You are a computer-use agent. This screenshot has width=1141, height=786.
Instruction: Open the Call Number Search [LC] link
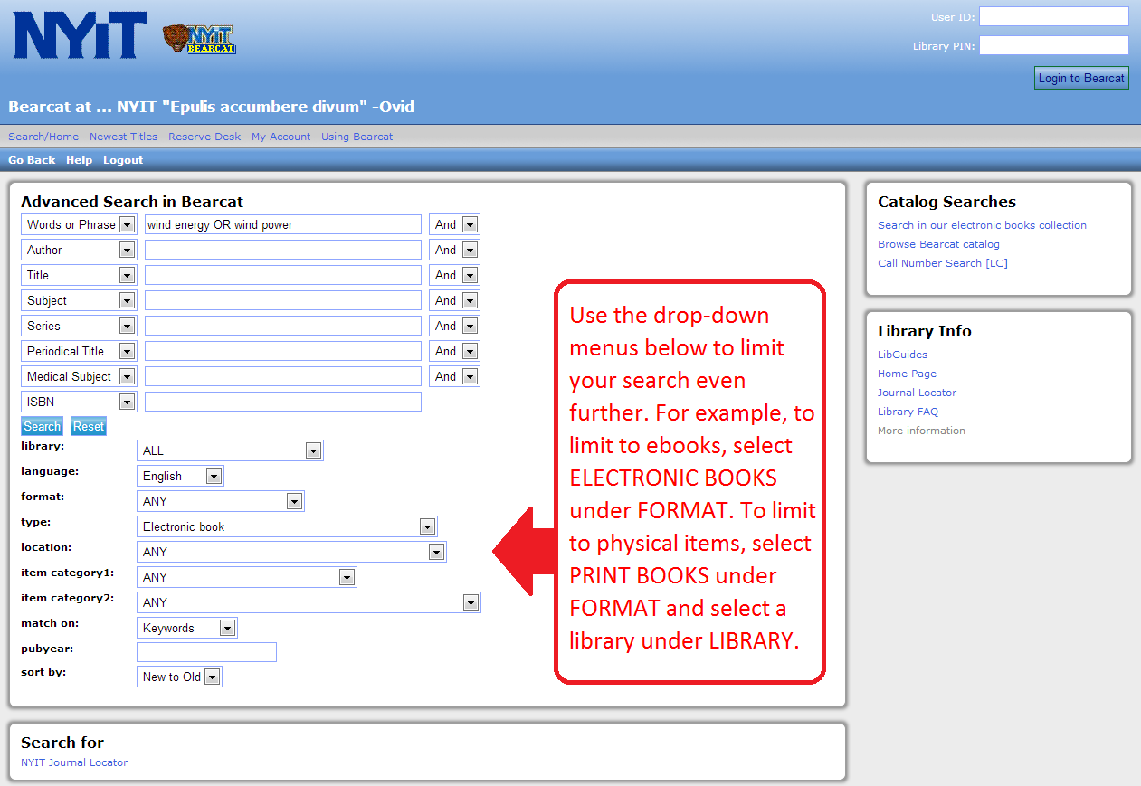pos(942,263)
